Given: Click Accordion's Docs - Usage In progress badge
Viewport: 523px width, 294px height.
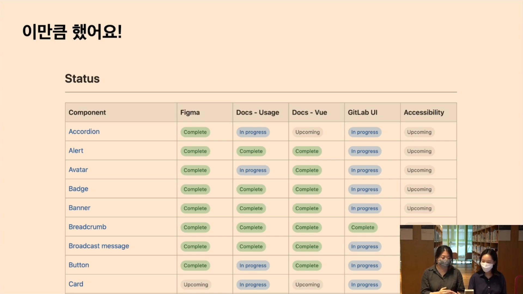Looking at the screenshot, I should (x=253, y=132).
